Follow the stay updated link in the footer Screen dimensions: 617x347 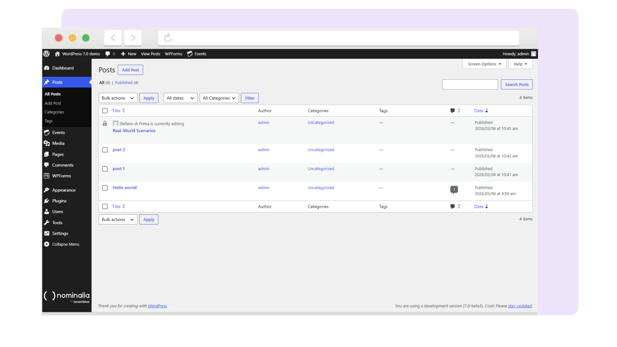(x=520, y=306)
